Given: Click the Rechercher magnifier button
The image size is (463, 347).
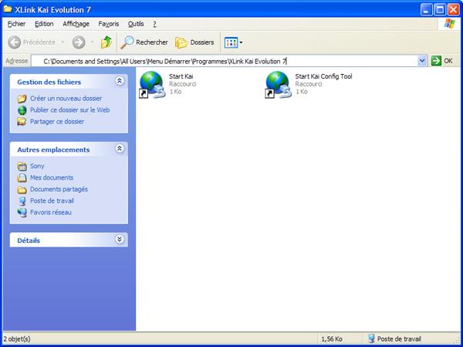Looking at the screenshot, I should tap(144, 42).
